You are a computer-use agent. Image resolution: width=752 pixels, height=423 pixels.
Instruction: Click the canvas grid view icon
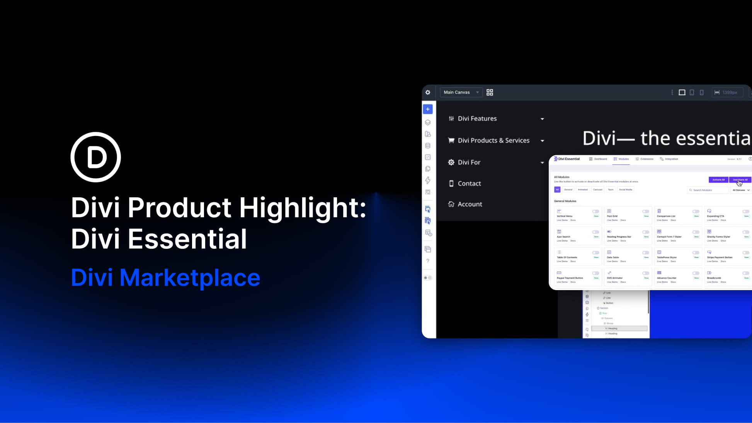(490, 92)
